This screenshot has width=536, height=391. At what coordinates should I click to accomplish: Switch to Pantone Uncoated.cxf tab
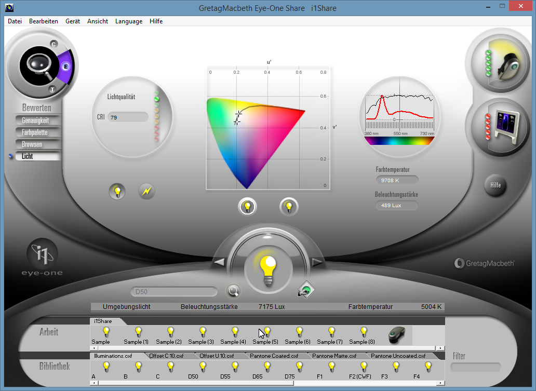[x=400, y=356]
